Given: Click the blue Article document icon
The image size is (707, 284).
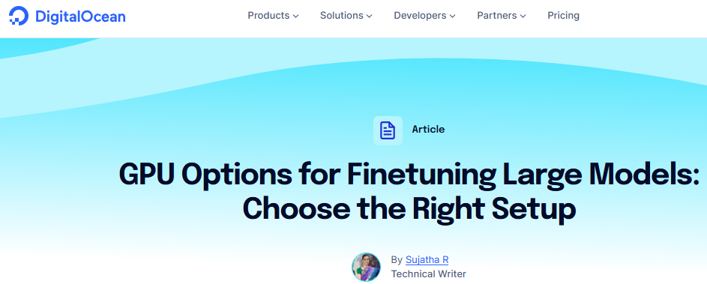Looking at the screenshot, I should 388,130.
